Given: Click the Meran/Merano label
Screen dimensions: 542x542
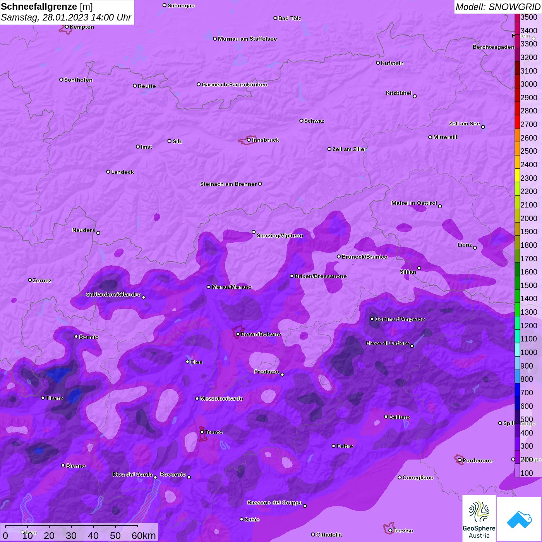Looking at the screenshot, I should pyautogui.click(x=232, y=287).
